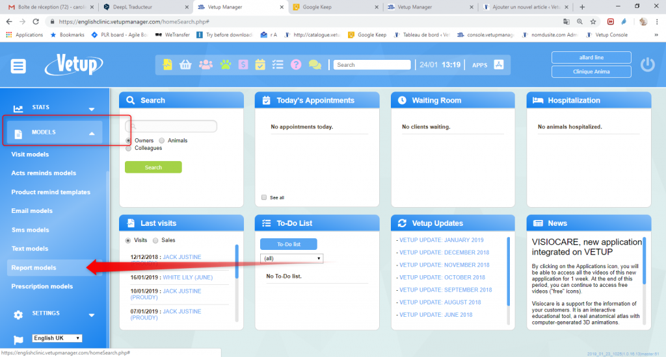The image size is (666, 357).
Task: Click the browser address bar URL
Action: (134, 21)
